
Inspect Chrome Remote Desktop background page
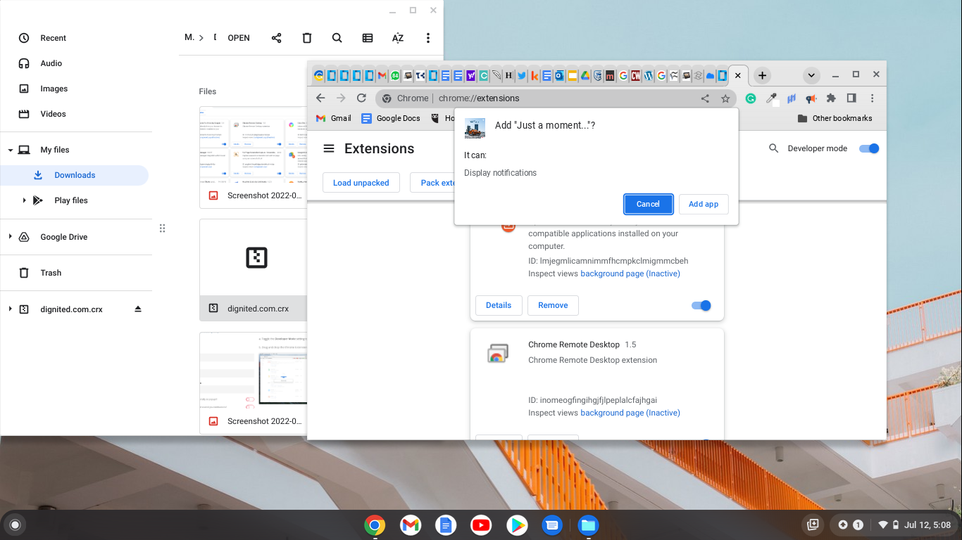630,413
